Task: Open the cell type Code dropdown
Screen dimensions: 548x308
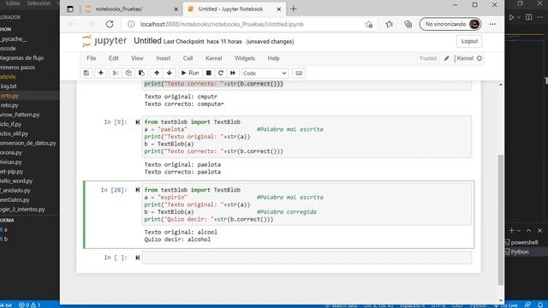Action: point(265,74)
